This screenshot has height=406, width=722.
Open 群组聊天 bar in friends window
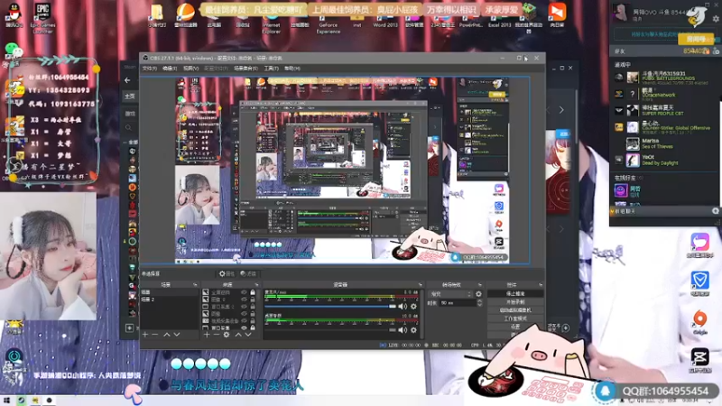(x=665, y=211)
